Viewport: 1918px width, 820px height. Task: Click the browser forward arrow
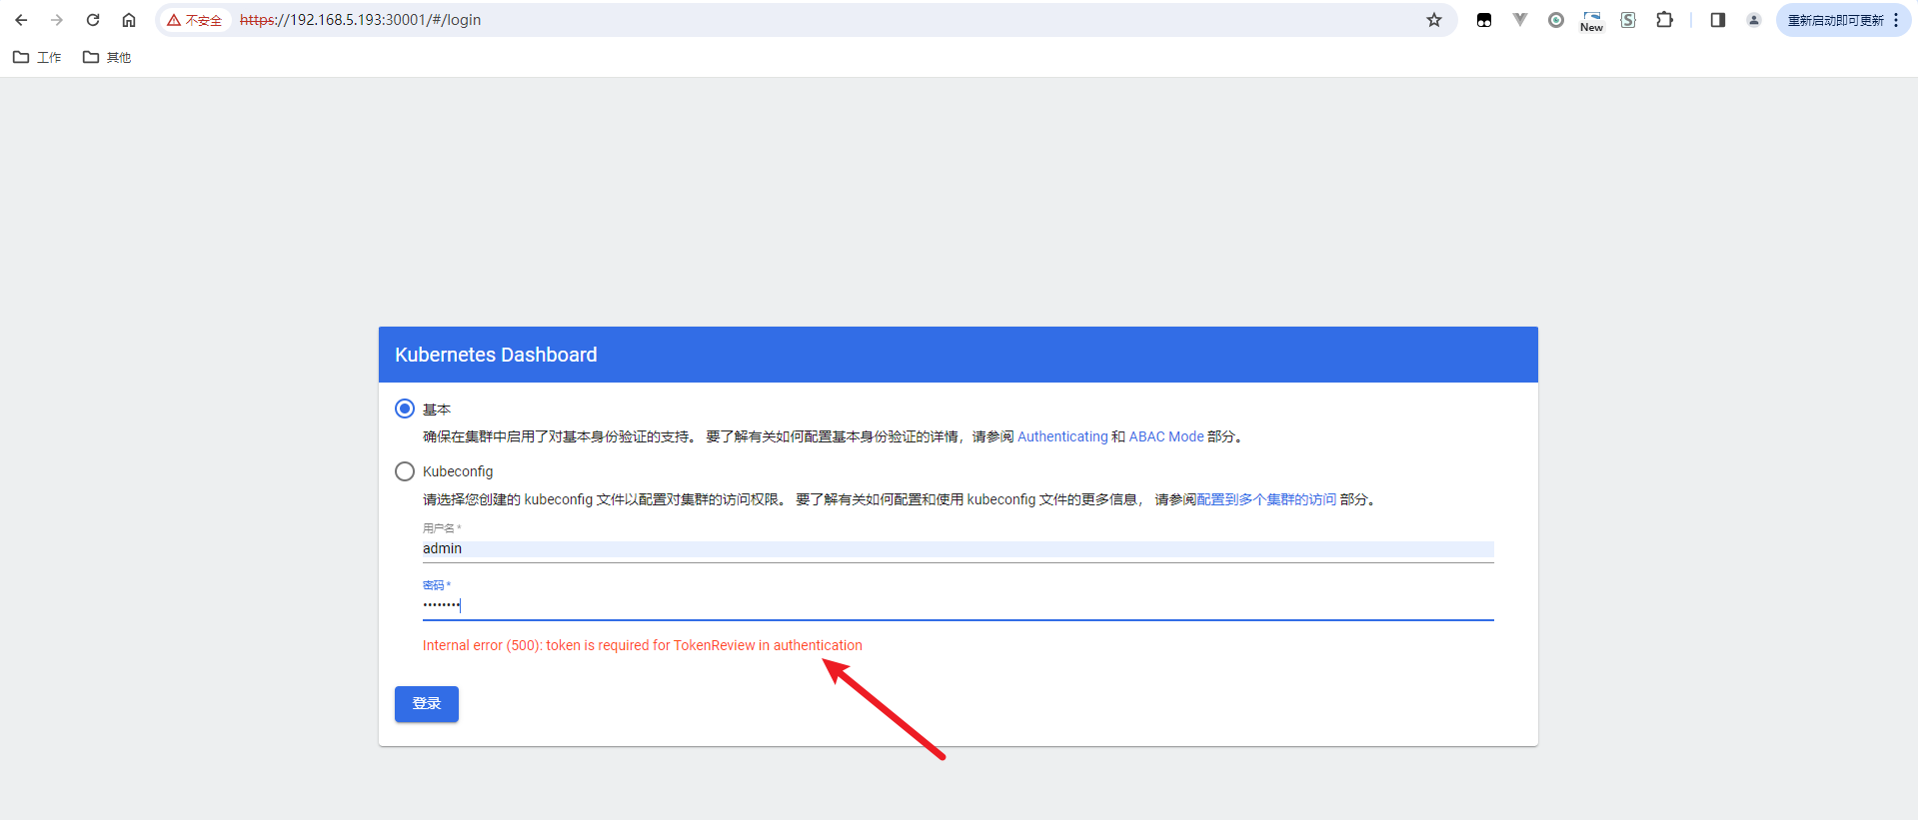coord(57,20)
